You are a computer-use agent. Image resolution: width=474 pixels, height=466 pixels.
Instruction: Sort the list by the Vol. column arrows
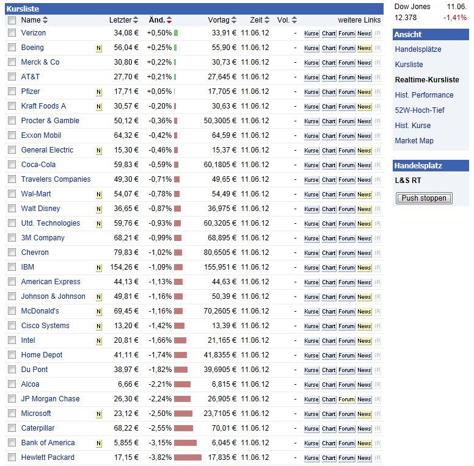pos(294,20)
